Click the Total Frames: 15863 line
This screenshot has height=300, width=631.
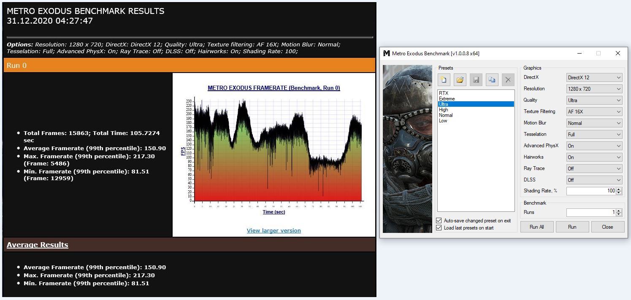(x=92, y=137)
